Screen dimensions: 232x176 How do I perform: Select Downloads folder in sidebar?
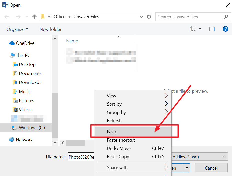[30, 82]
